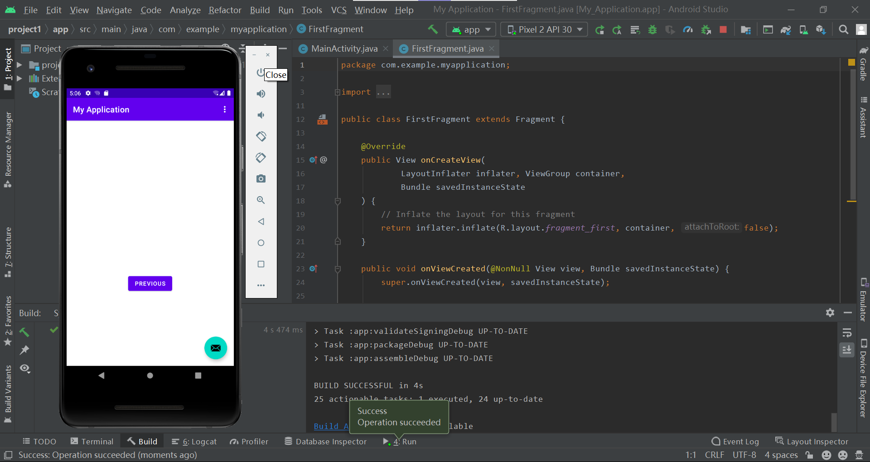
Task: Expand the project root tree node
Action: (19, 65)
